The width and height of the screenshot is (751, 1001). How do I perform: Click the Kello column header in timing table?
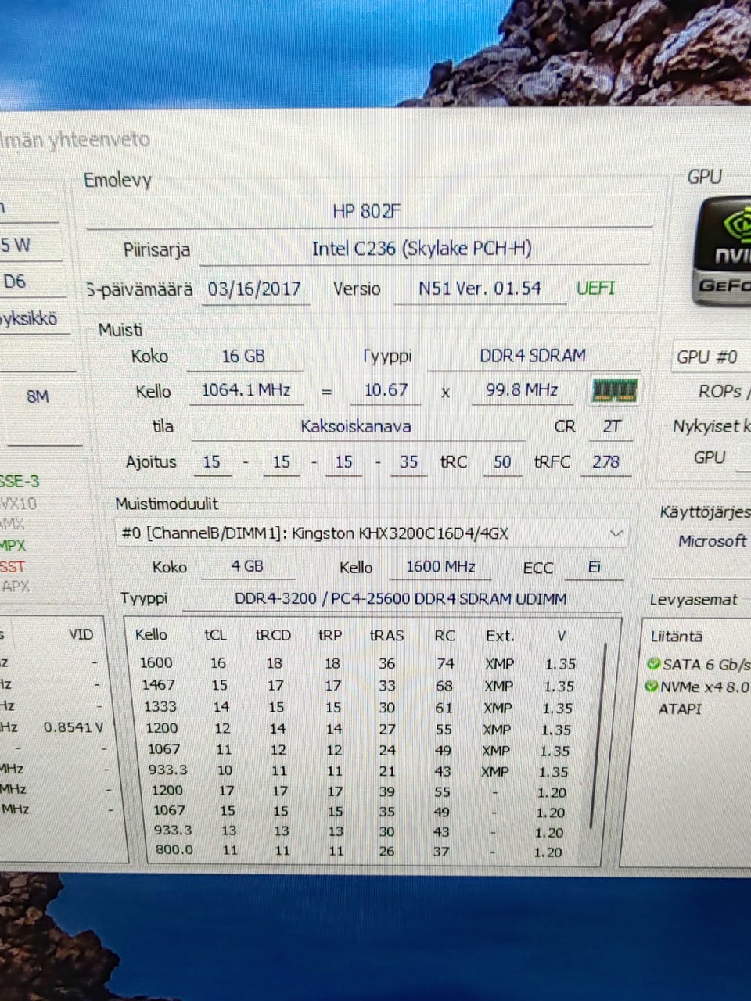(x=151, y=635)
